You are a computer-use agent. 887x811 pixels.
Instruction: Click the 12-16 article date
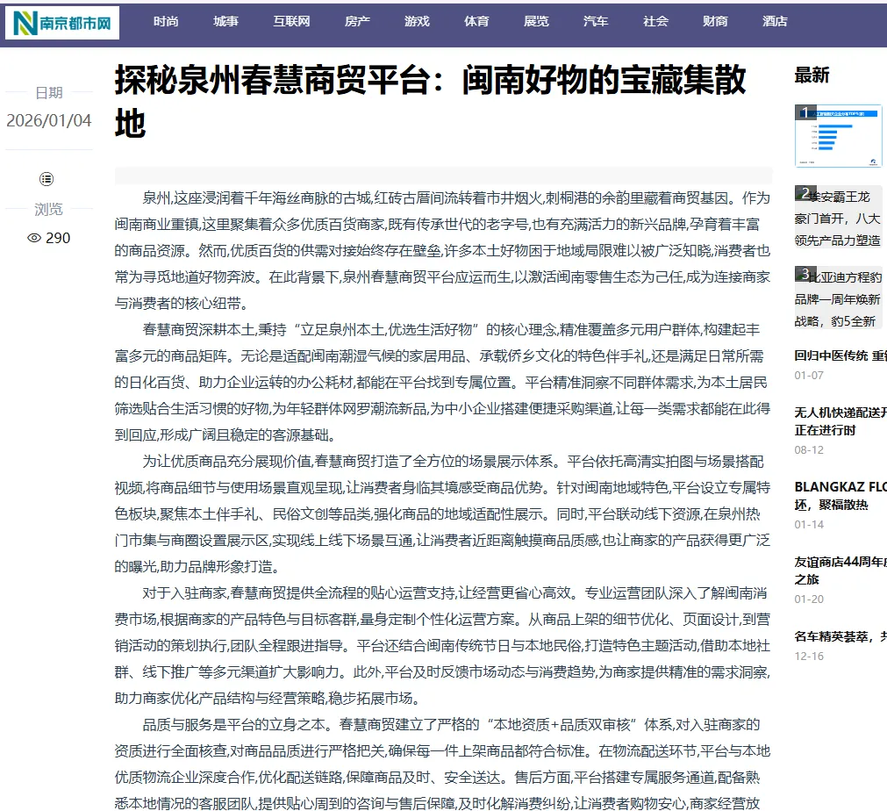click(x=809, y=657)
